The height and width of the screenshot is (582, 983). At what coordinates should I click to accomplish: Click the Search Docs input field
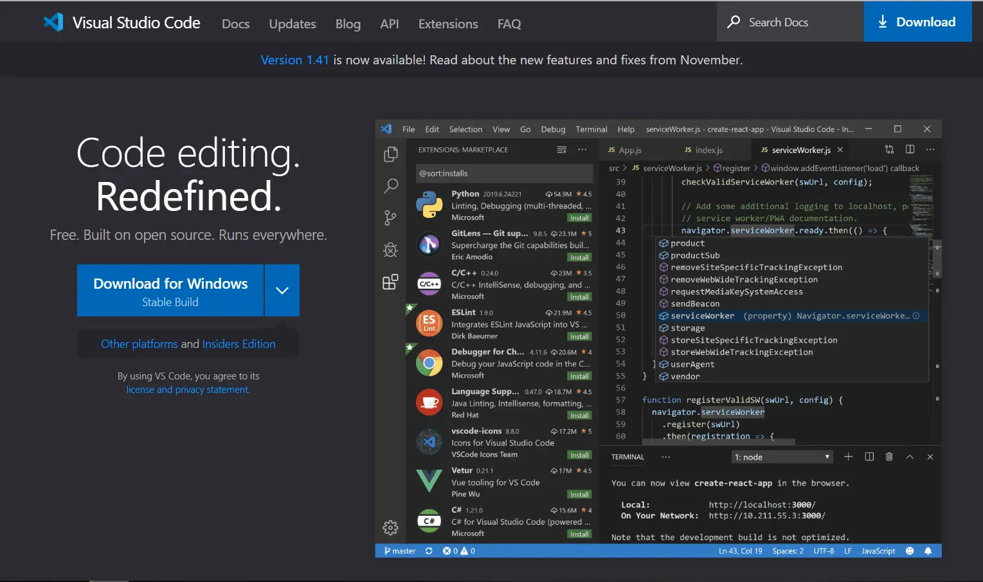(790, 22)
